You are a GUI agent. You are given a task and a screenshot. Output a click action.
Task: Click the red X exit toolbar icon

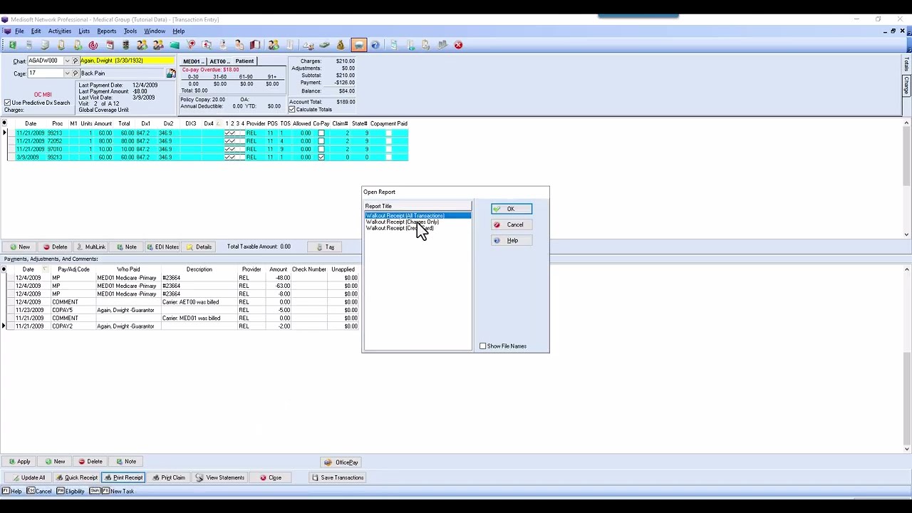tap(459, 45)
